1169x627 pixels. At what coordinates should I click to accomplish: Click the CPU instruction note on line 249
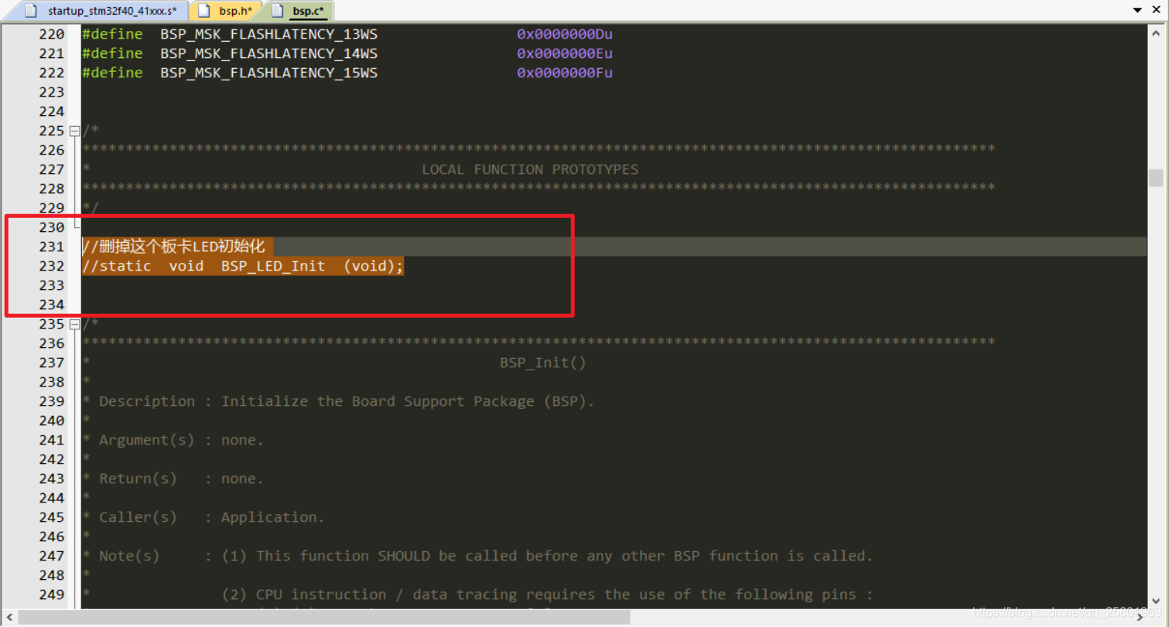548,595
